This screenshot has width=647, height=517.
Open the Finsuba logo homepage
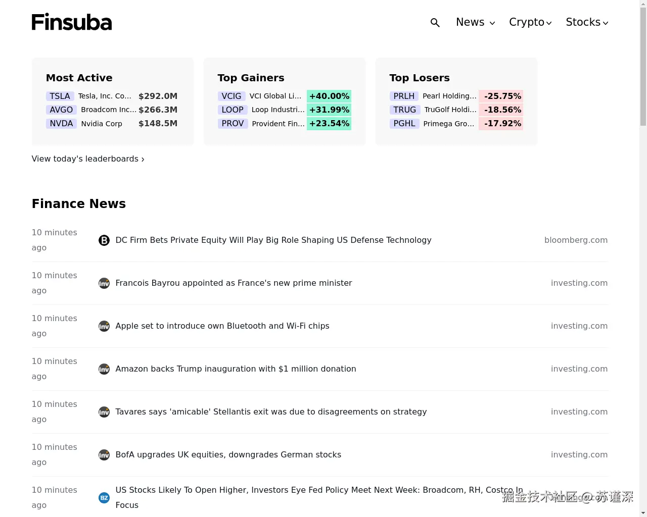[x=72, y=22]
